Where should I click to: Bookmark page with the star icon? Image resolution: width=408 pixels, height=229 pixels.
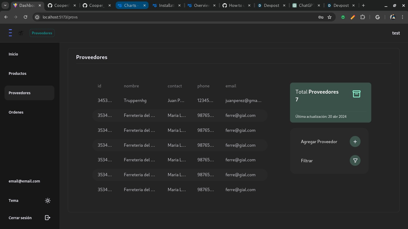(329, 17)
